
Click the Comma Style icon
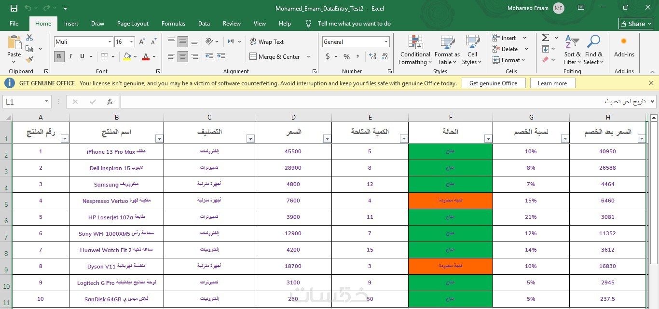[x=358, y=56]
